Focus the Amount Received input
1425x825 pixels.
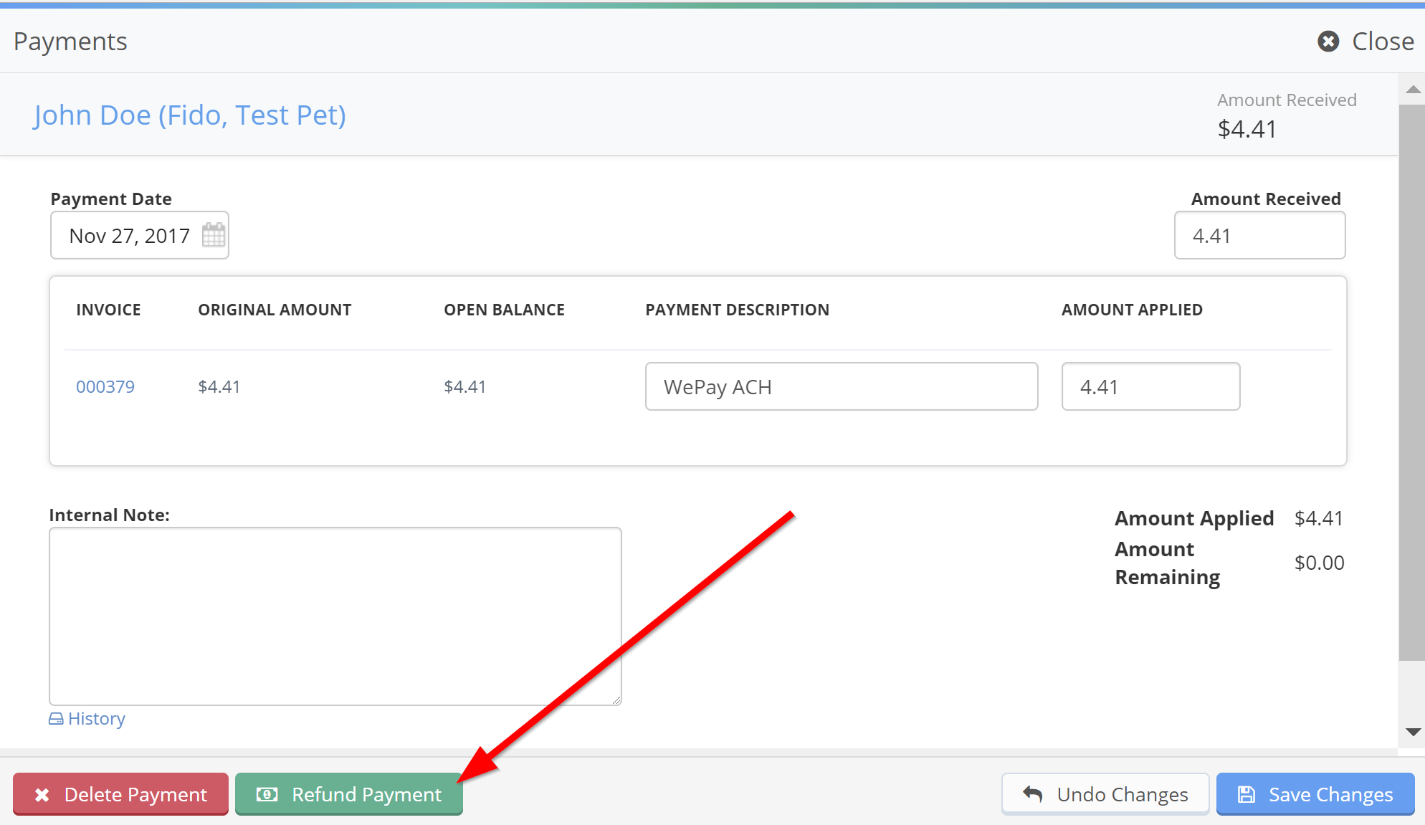click(x=1259, y=235)
